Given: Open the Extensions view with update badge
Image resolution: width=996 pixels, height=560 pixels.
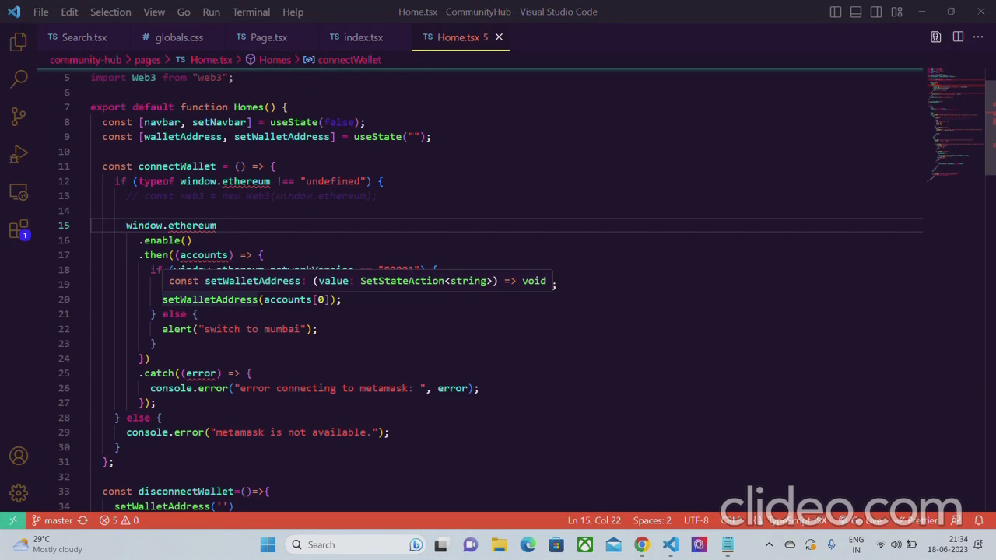Looking at the screenshot, I should [x=19, y=229].
